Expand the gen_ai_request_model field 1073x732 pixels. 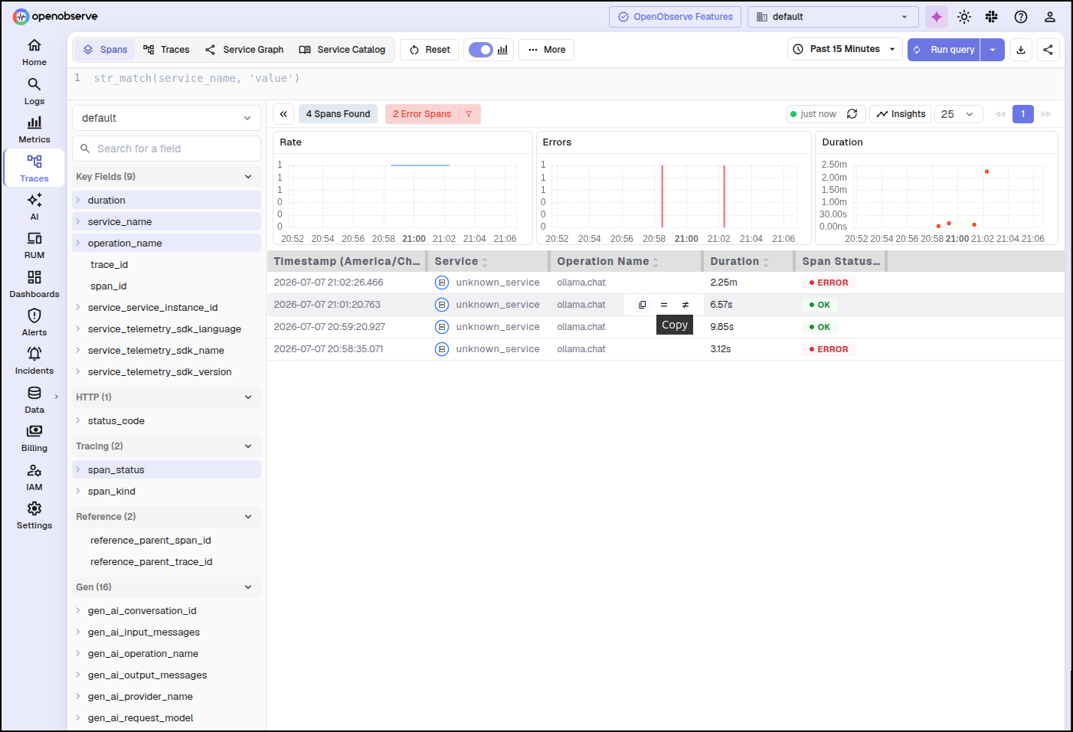click(x=78, y=718)
